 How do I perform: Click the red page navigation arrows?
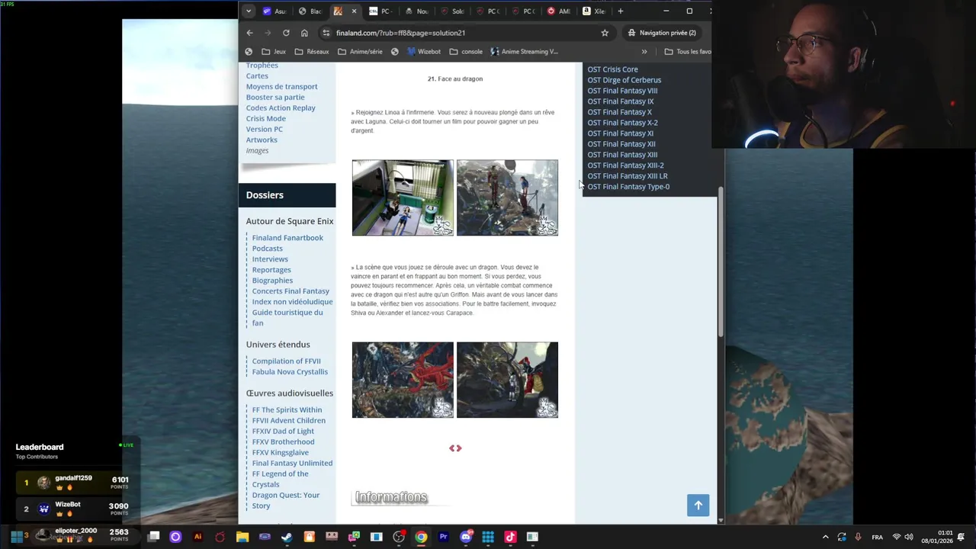coord(455,448)
